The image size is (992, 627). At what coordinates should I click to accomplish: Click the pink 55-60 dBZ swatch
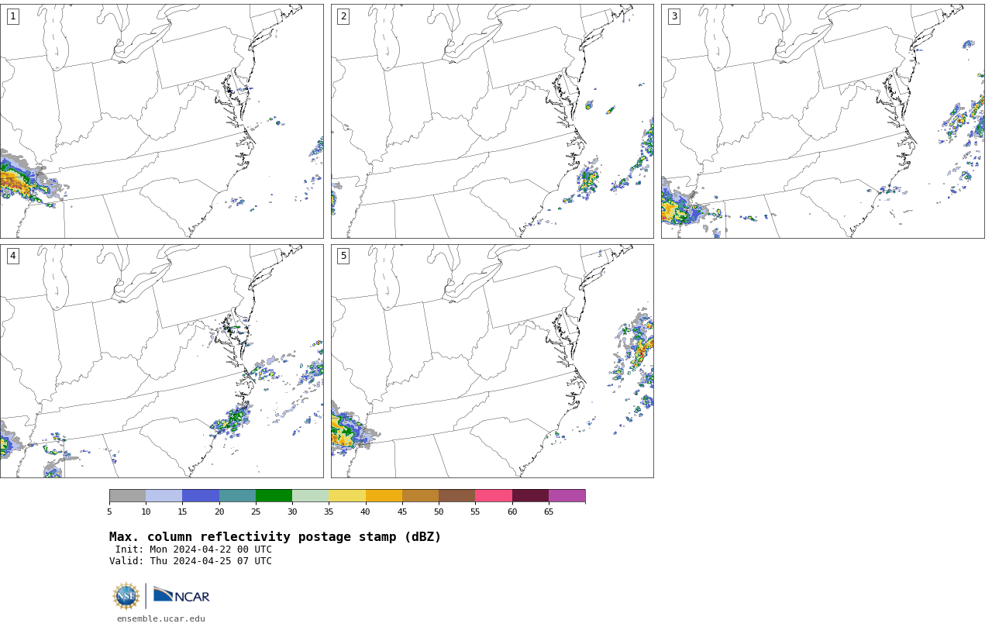tap(494, 496)
